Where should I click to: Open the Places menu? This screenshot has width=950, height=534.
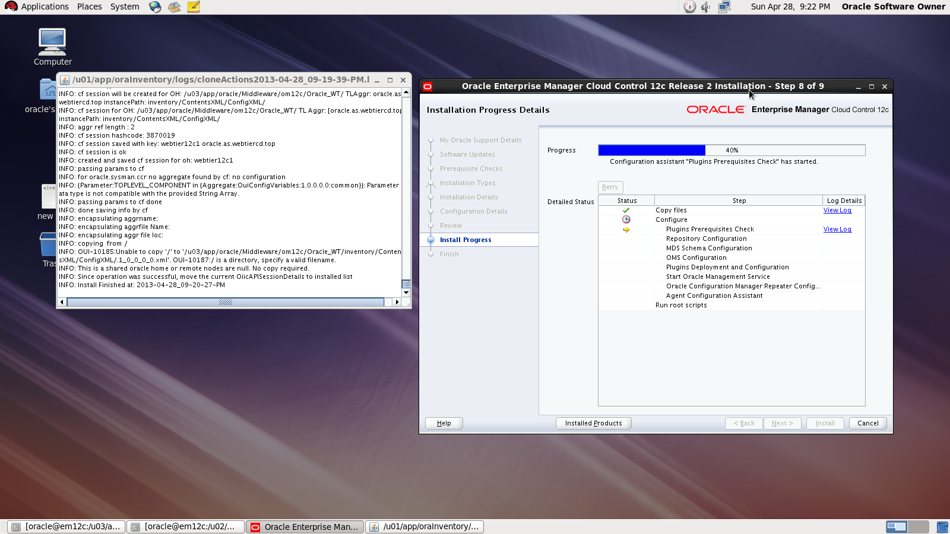tap(89, 7)
